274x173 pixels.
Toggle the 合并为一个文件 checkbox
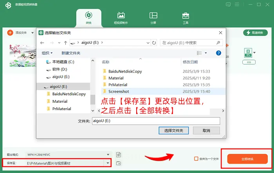click(196, 159)
